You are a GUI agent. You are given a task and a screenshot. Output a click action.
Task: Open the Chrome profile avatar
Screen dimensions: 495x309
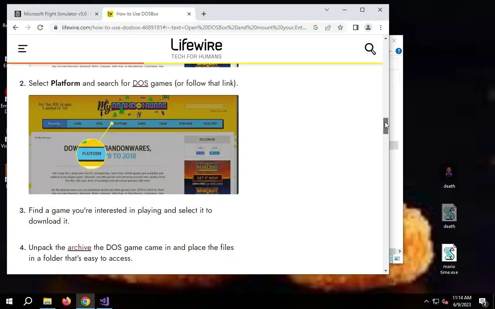368,27
